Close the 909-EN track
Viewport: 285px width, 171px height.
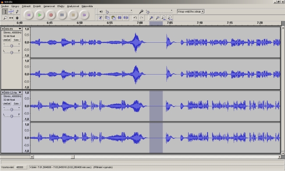pyautogui.click(x=3, y=29)
